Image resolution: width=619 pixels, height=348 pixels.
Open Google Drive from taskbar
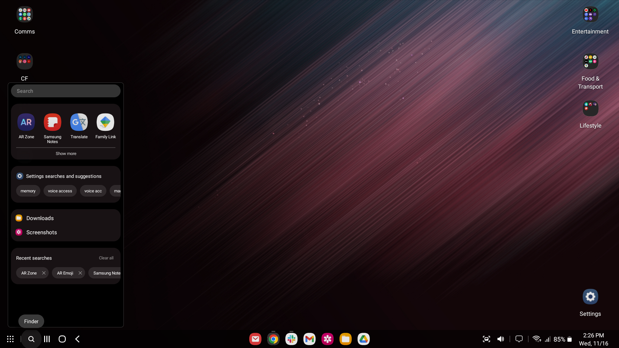tap(364, 339)
